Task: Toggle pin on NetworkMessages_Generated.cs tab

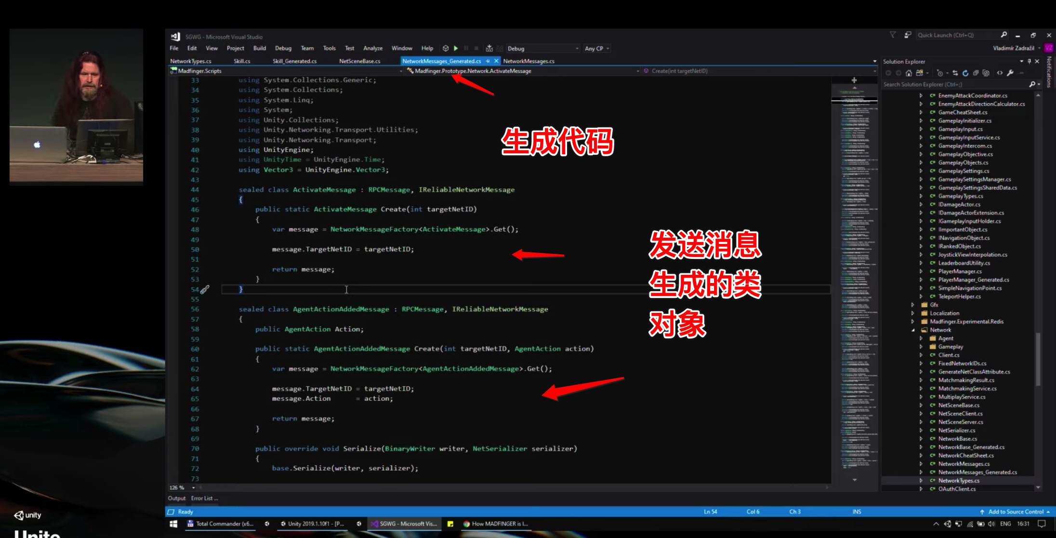Action: tap(488, 61)
